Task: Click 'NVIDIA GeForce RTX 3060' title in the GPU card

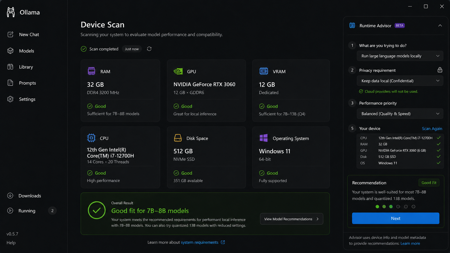Action: (x=204, y=84)
